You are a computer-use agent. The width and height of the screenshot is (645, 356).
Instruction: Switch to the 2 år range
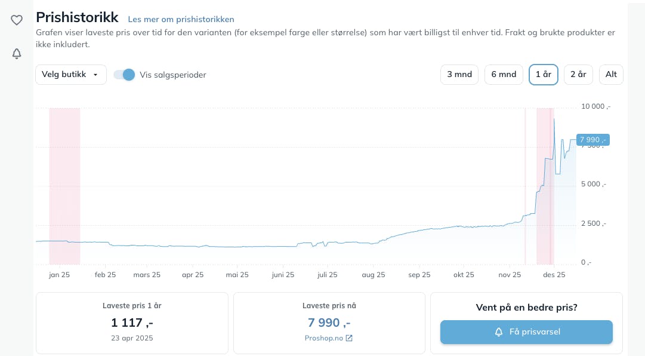tap(578, 75)
